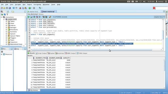Select capacity cell 2688 in row 1
Image resolution: width=168 pixels, height=94 pixels.
point(65,60)
